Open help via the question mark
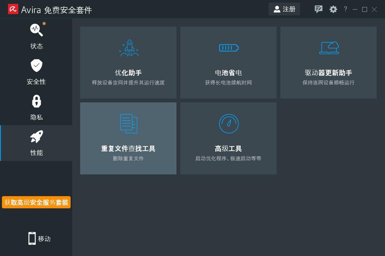Viewport: 385px width, 256px height. [345, 9]
